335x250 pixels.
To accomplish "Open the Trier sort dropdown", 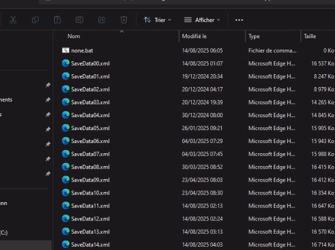I will pyautogui.click(x=157, y=20).
